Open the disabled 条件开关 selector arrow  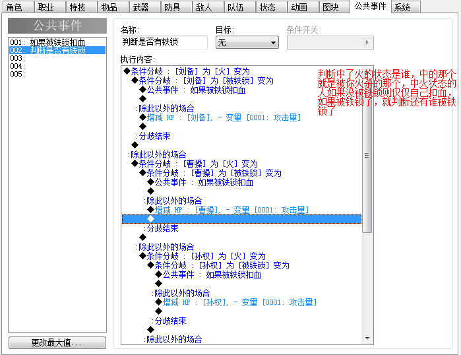(367, 43)
